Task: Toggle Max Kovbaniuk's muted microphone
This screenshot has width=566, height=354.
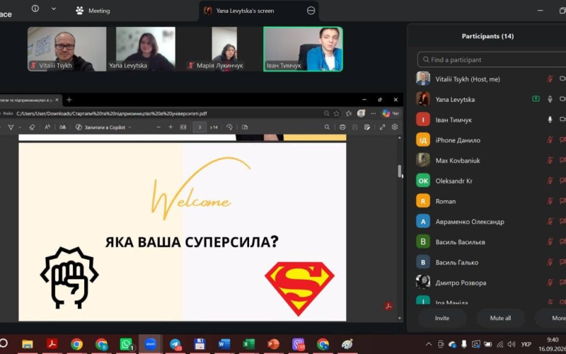Action: 550,160
